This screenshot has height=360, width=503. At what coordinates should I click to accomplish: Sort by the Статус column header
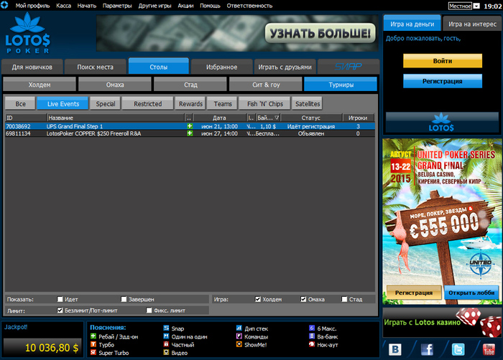click(311, 118)
